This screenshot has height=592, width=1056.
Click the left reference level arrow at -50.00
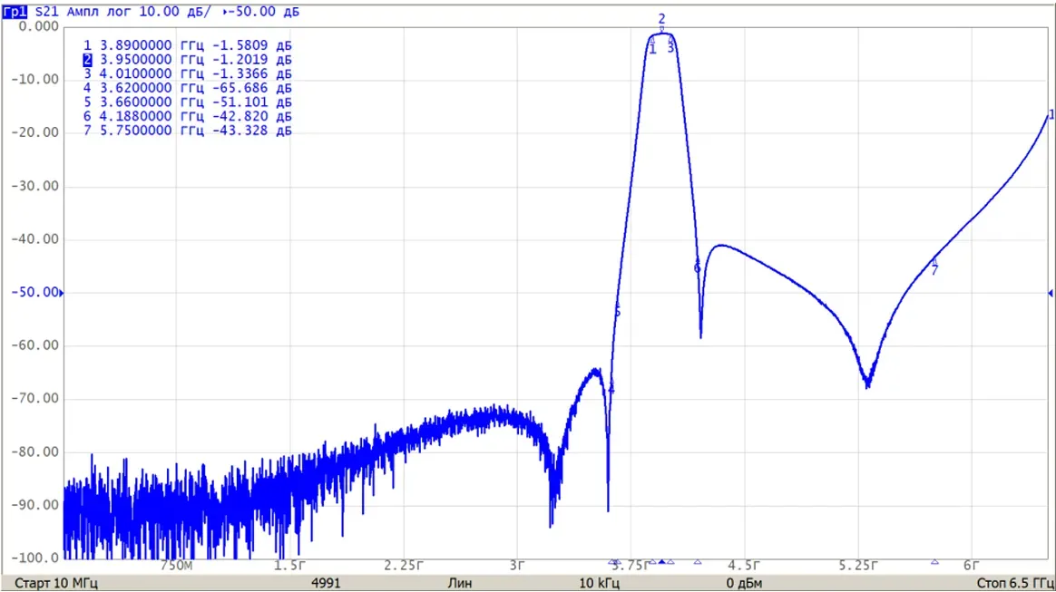coord(62,293)
